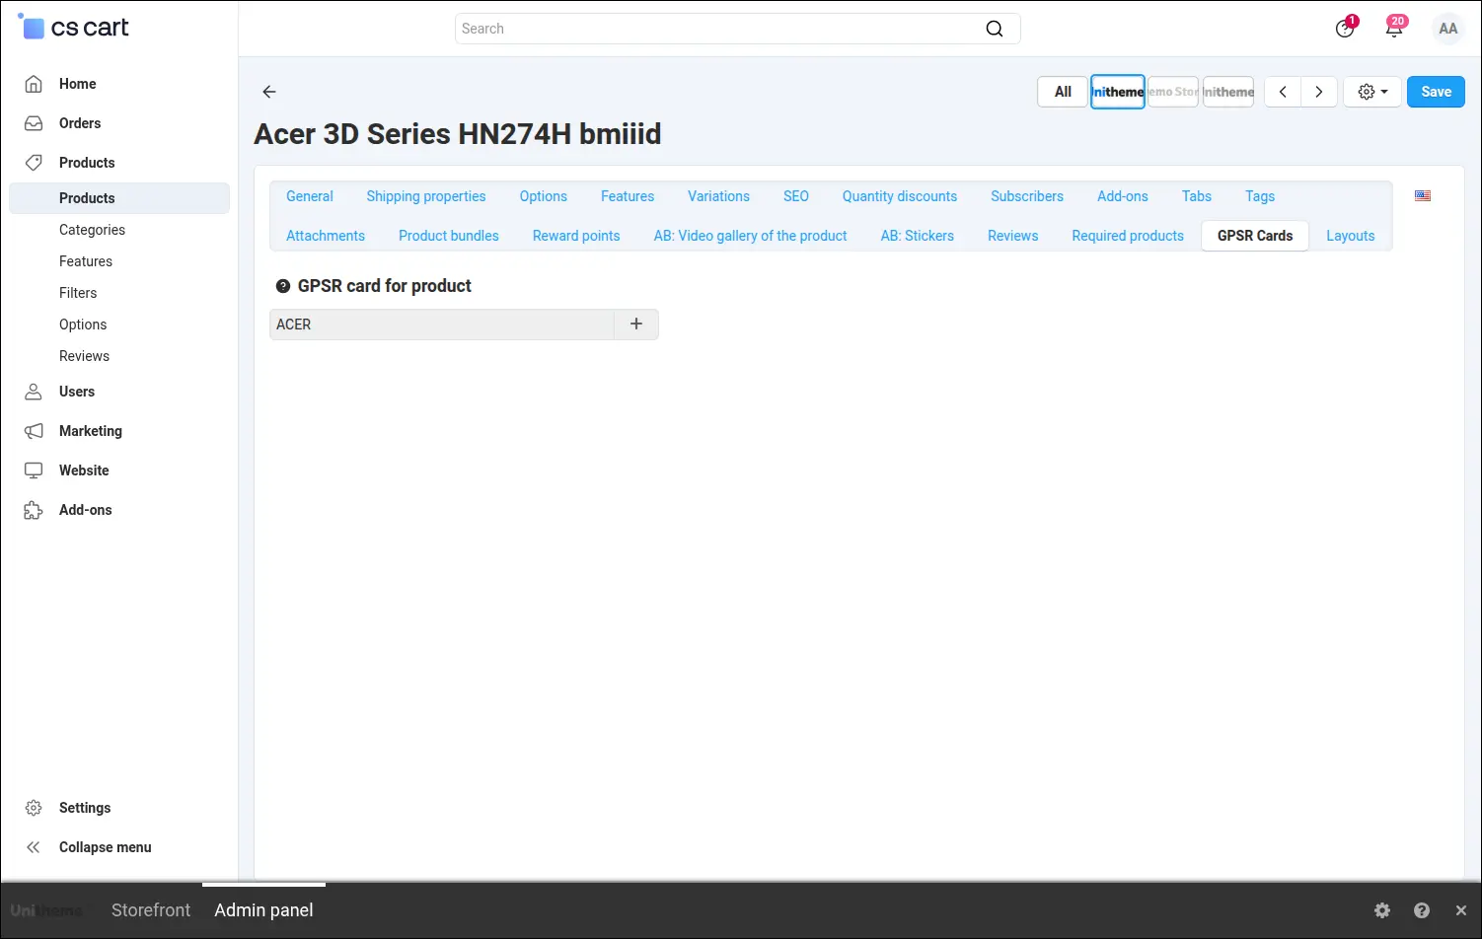This screenshot has width=1482, height=939.
Task: Select the ACER GPSR card field
Action: [442, 325]
